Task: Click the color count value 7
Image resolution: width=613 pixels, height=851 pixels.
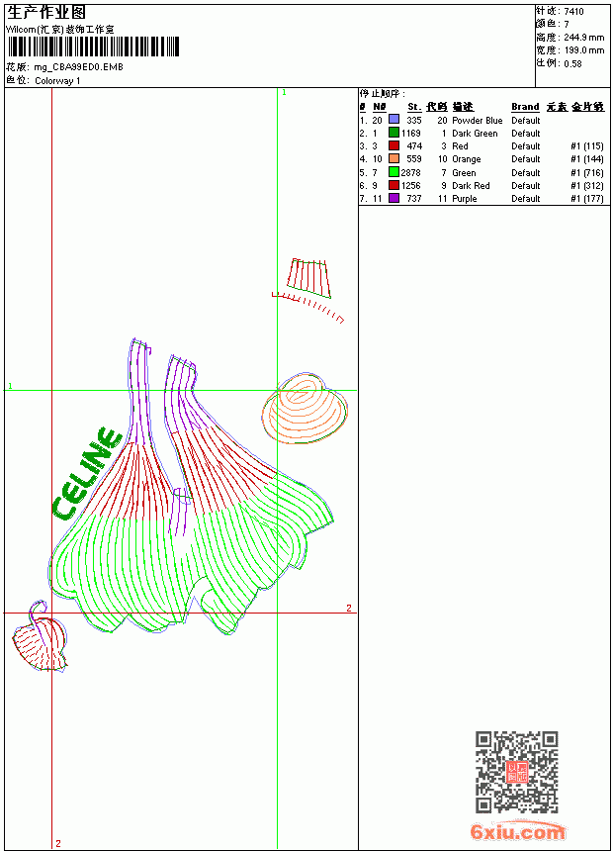Action: pyautogui.click(x=567, y=25)
